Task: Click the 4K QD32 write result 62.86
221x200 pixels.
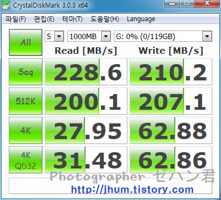Action: pos(171,160)
